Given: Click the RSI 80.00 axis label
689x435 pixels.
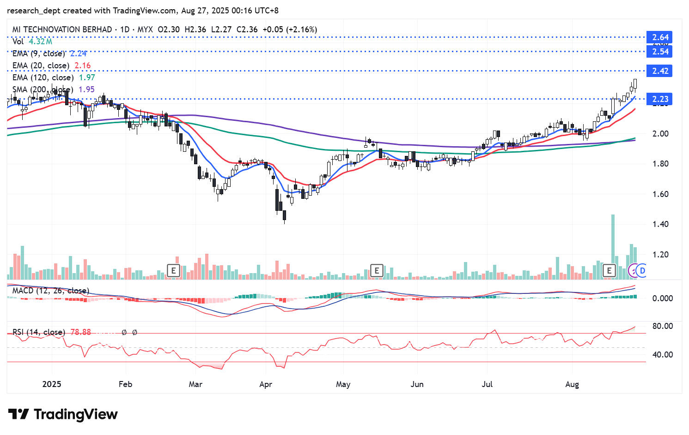Looking at the screenshot, I should tap(662, 326).
